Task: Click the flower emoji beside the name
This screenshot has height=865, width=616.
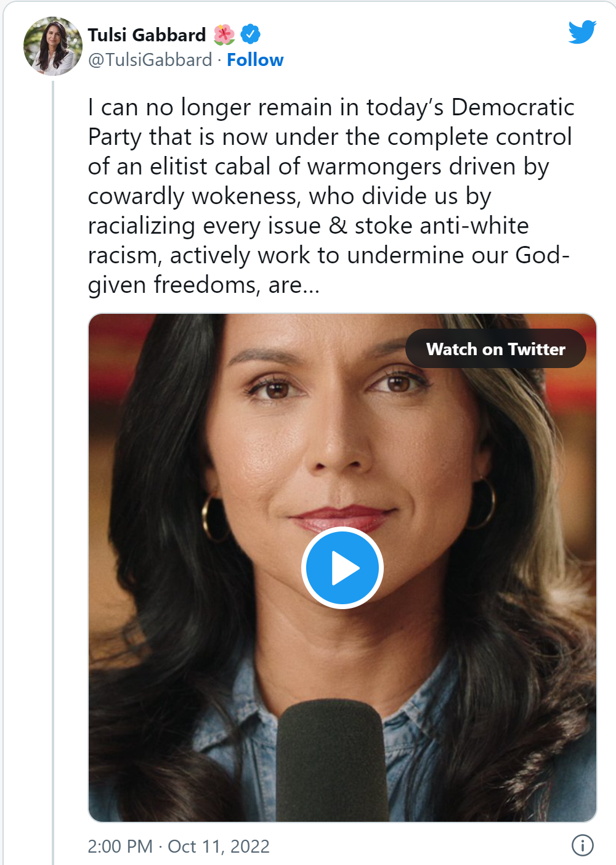Action: [x=224, y=35]
